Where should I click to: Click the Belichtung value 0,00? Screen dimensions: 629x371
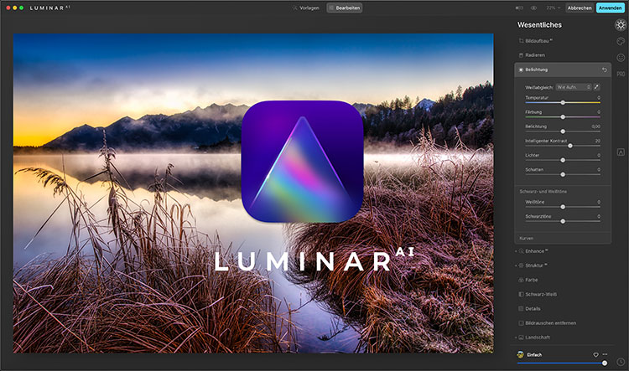pyautogui.click(x=596, y=126)
